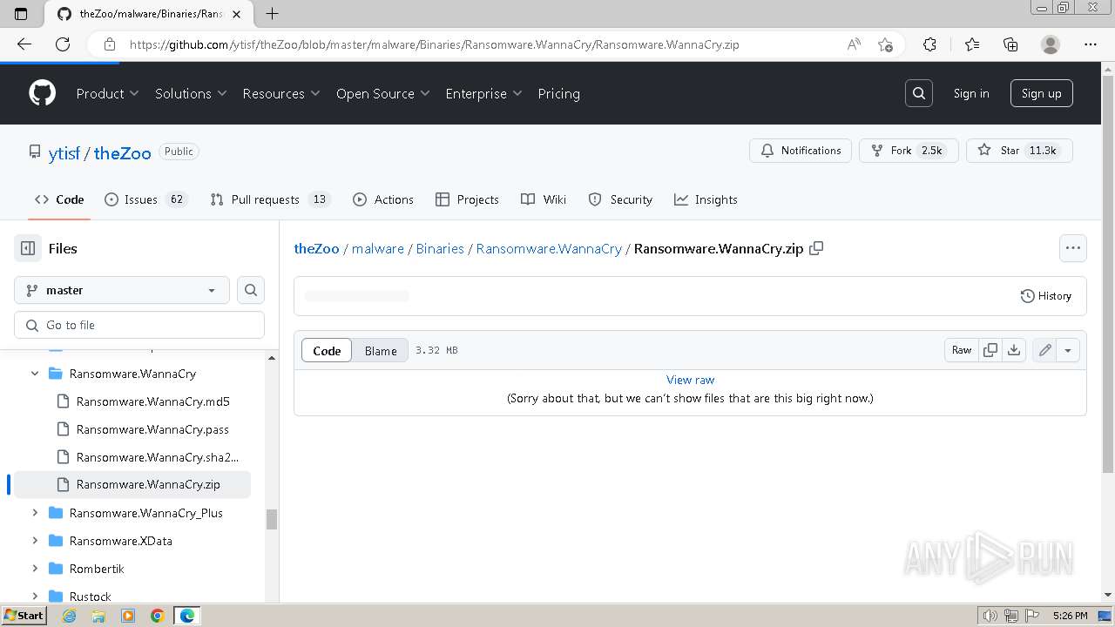Expand the Ransomware.XData folder
The width and height of the screenshot is (1115, 627).
(35, 541)
